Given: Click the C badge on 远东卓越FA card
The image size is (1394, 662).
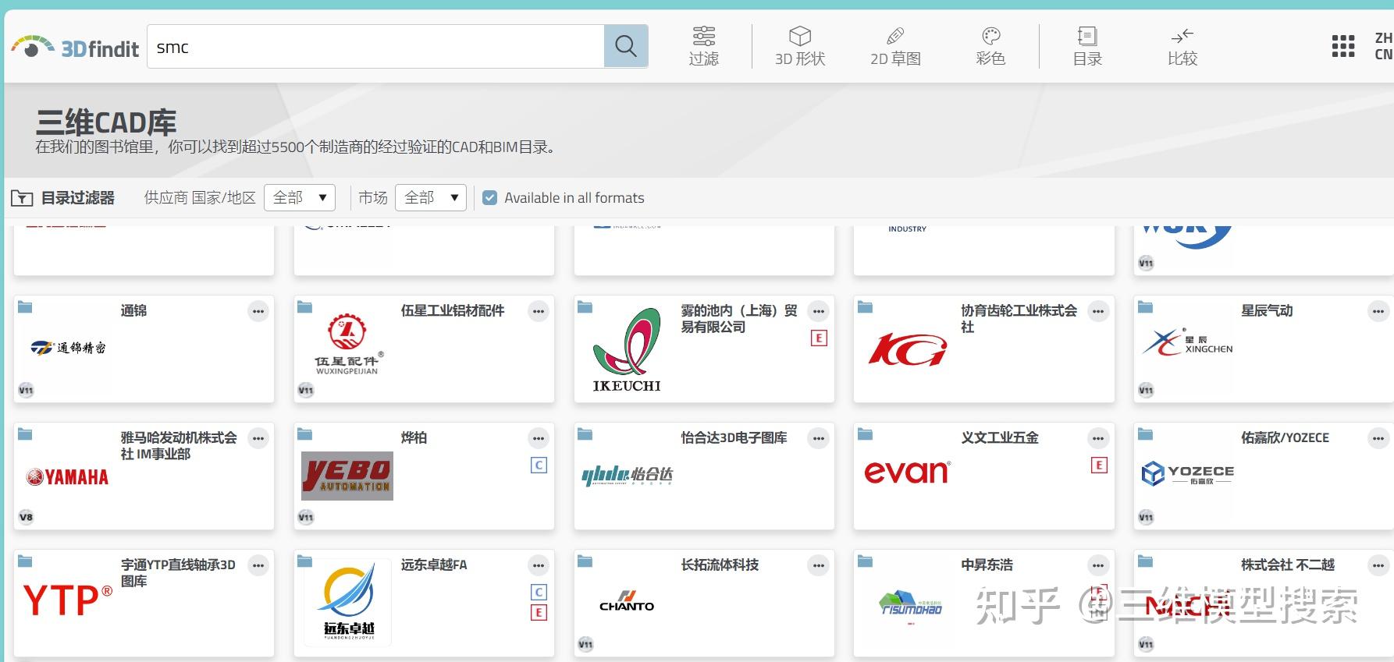Looking at the screenshot, I should click(x=539, y=593).
